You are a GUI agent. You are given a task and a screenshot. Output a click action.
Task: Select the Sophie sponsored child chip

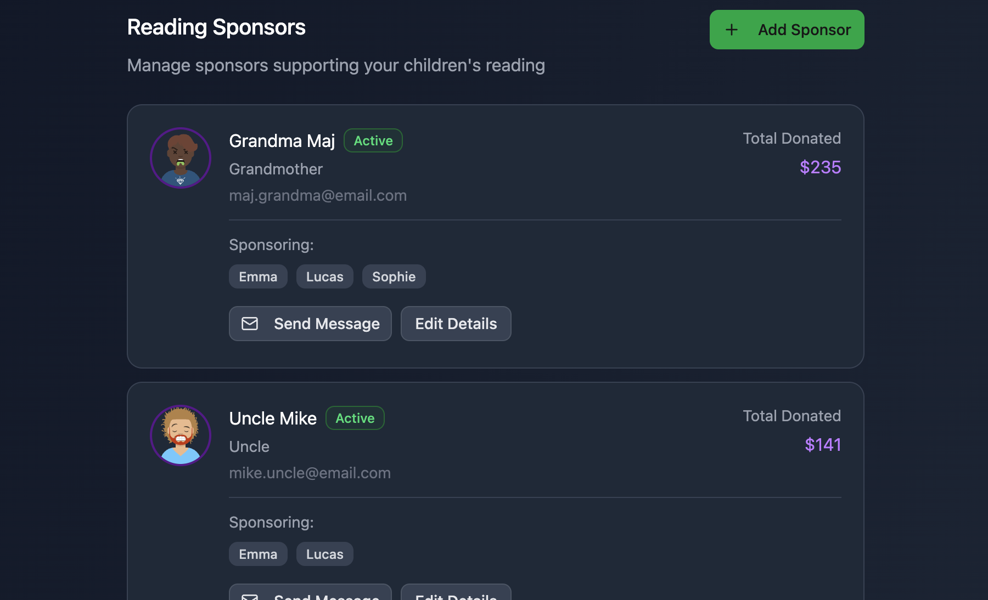pyautogui.click(x=394, y=276)
